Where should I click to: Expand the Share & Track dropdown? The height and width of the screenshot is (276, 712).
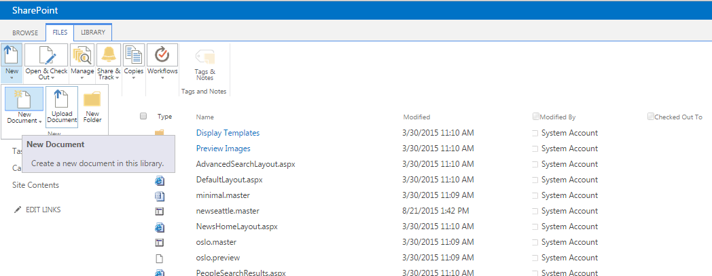(x=117, y=77)
